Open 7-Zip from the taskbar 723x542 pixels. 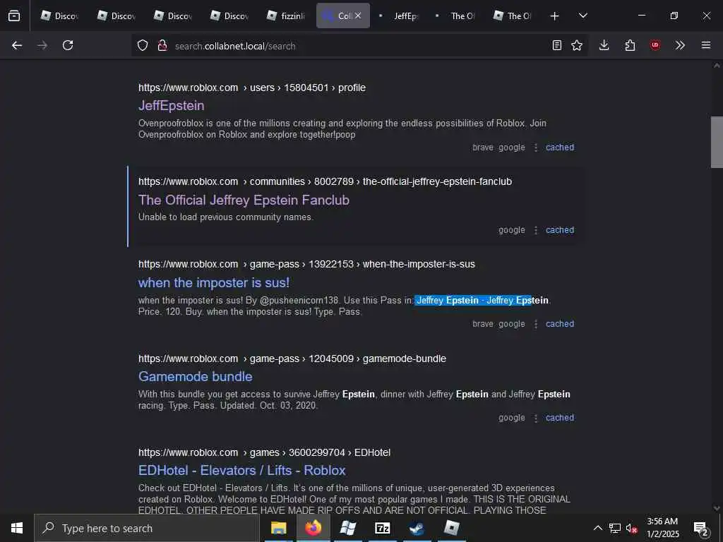382,528
